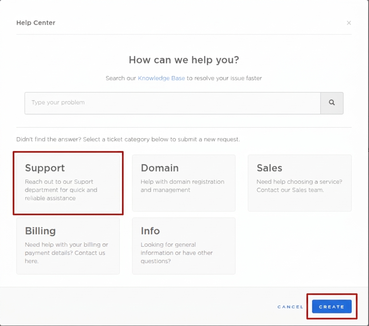The width and height of the screenshot is (369, 326).
Task: Click the Cancel button
Action: [x=291, y=307]
